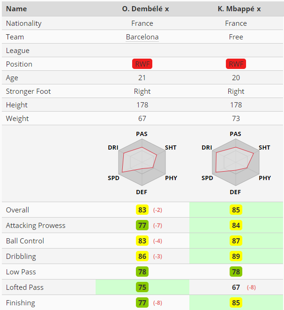Viewport: 284px width, 310px height.
Task: Click Mbappé's red RWF position badge
Action: coord(236,64)
